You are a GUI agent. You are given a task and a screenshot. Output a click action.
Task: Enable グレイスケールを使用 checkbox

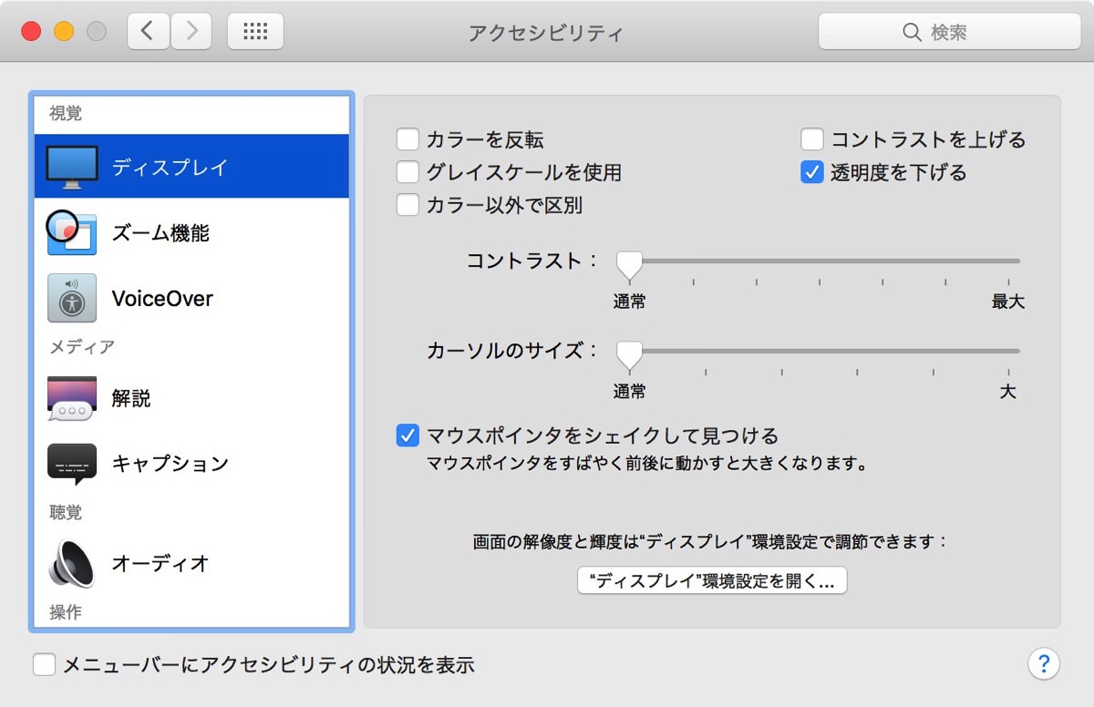tap(408, 172)
